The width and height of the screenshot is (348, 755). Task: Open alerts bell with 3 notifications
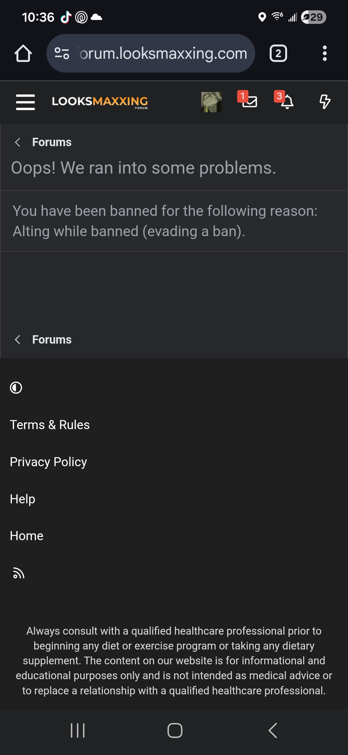pyautogui.click(x=286, y=102)
